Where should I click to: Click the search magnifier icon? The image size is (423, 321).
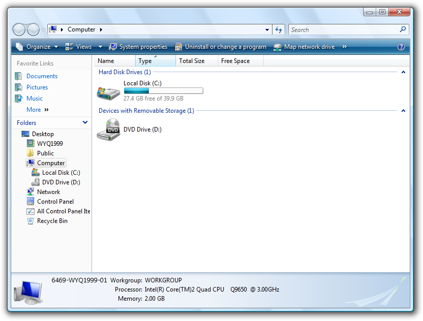tap(403, 30)
